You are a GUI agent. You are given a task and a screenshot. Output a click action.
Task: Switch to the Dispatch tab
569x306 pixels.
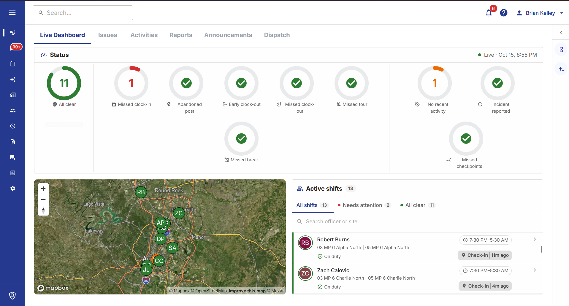point(277,35)
